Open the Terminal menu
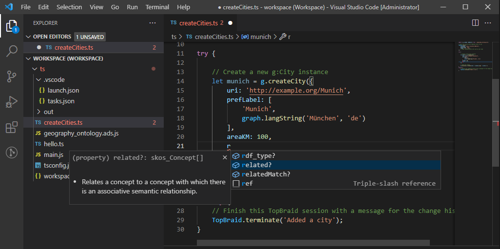The width and height of the screenshot is (500, 249). [x=157, y=7]
